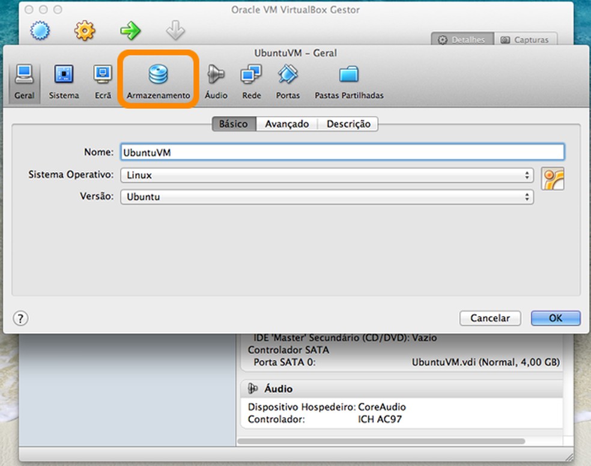
Task: Select the Detalhes view button
Action: (x=462, y=39)
